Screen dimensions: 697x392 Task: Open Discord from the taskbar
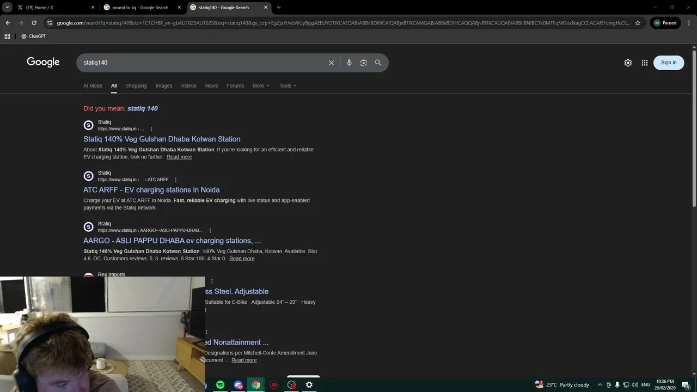point(238,385)
